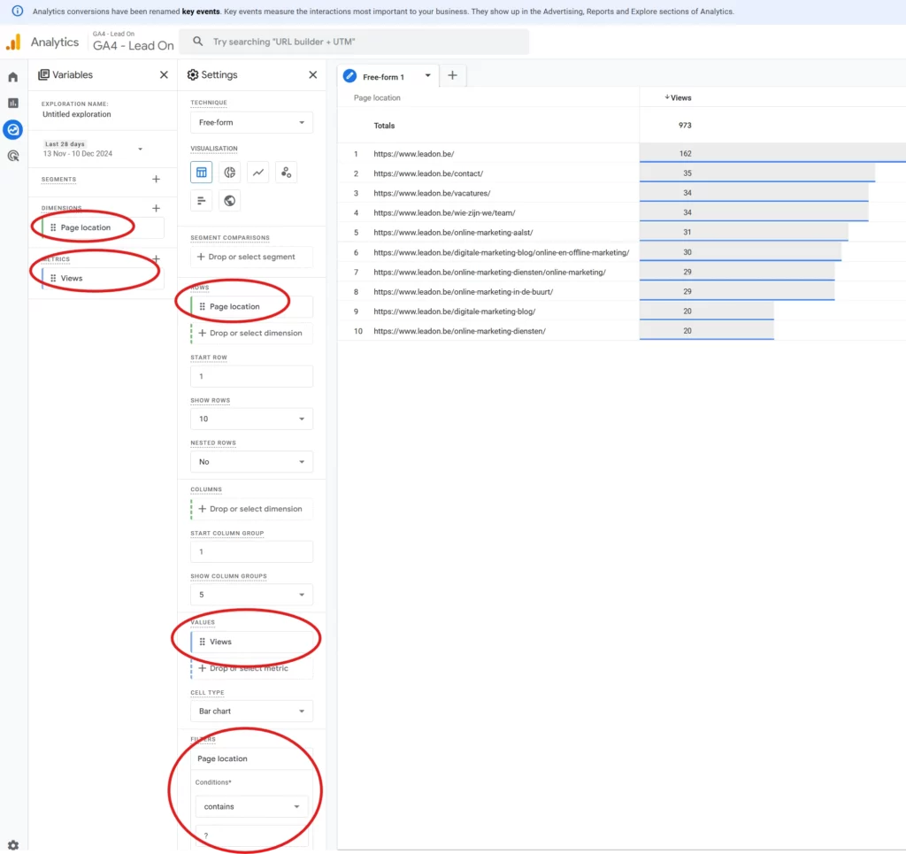Image resolution: width=906 pixels, height=854 pixels.
Task: Click the Totals value 973
Action: pyautogui.click(x=685, y=126)
